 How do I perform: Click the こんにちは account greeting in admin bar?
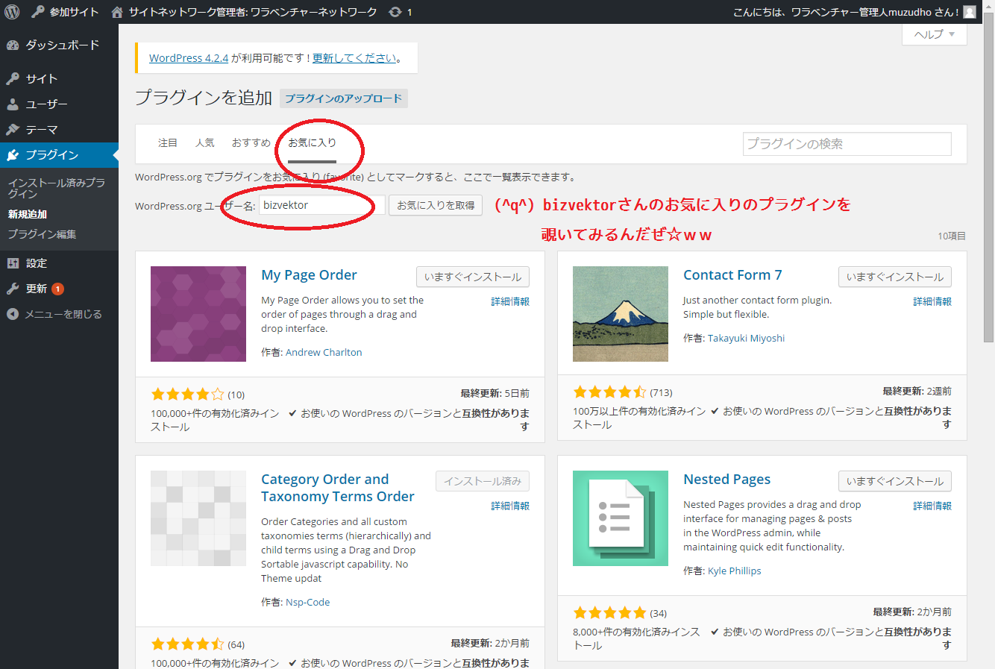[x=846, y=12]
